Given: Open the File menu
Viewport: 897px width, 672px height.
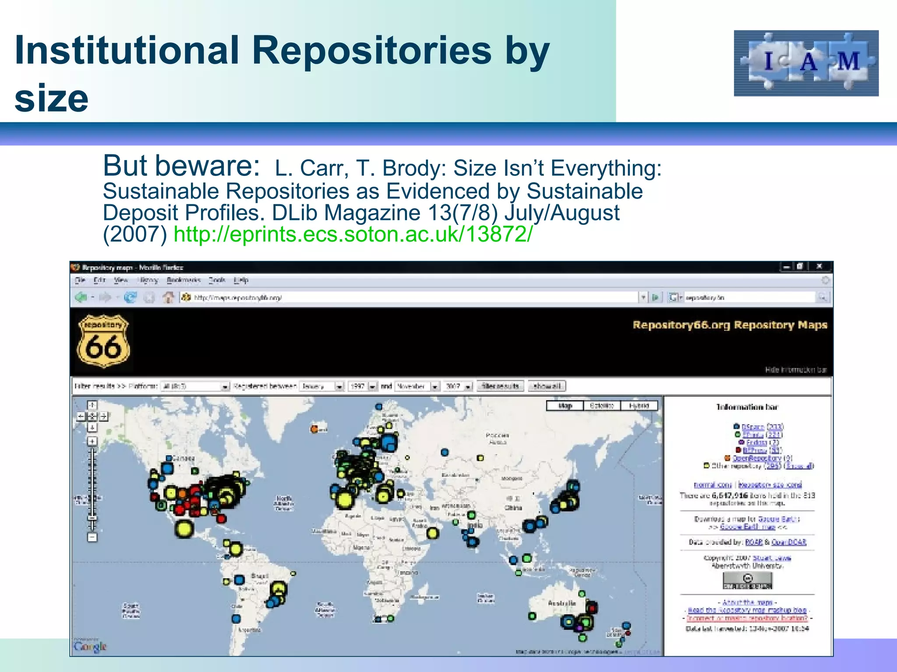Looking at the screenshot, I should point(80,280).
